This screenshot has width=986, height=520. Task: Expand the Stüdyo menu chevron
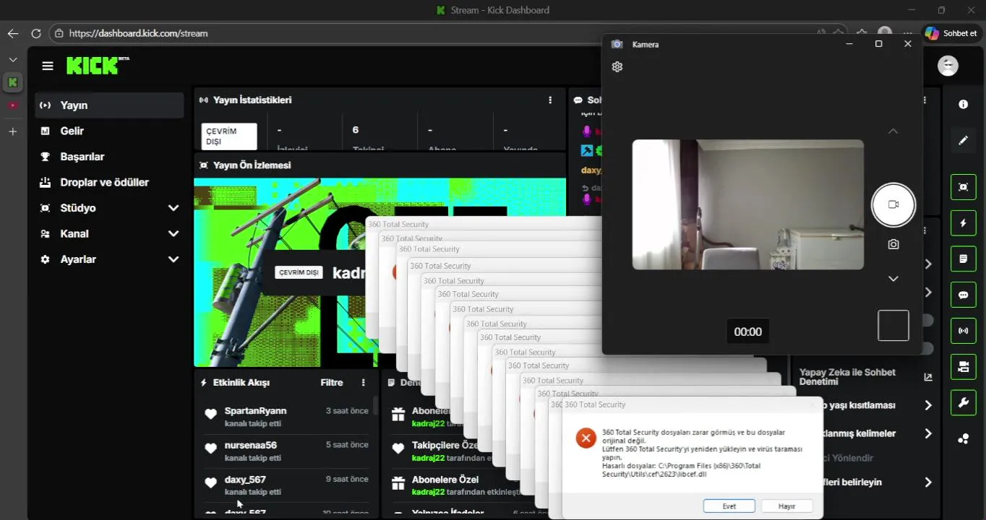(x=173, y=208)
